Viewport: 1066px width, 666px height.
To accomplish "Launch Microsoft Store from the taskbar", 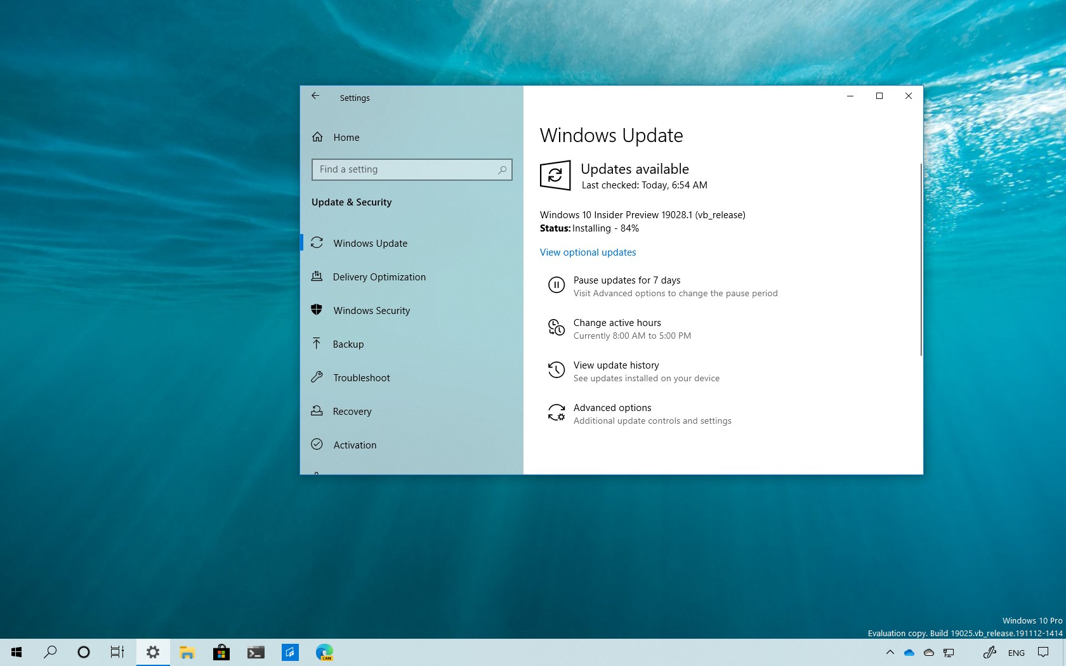I will [221, 652].
